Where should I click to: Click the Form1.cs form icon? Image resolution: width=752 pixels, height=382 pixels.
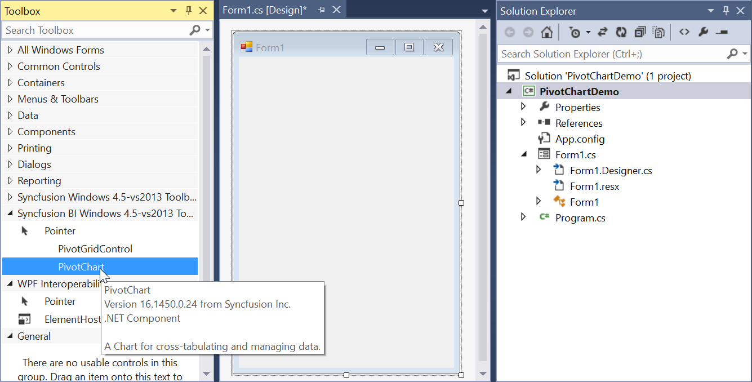point(544,154)
